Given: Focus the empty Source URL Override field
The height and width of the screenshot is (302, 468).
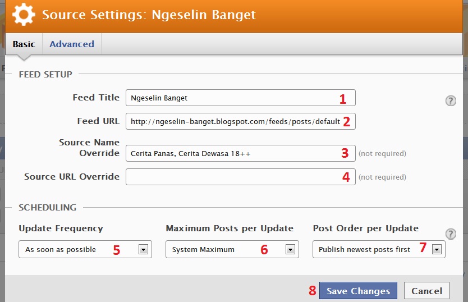Looking at the screenshot, I should (241, 177).
